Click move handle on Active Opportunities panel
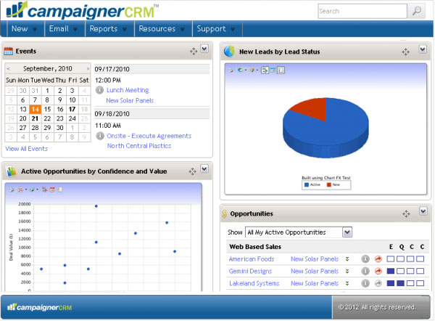The image size is (435, 321). click(x=193, y=171)
